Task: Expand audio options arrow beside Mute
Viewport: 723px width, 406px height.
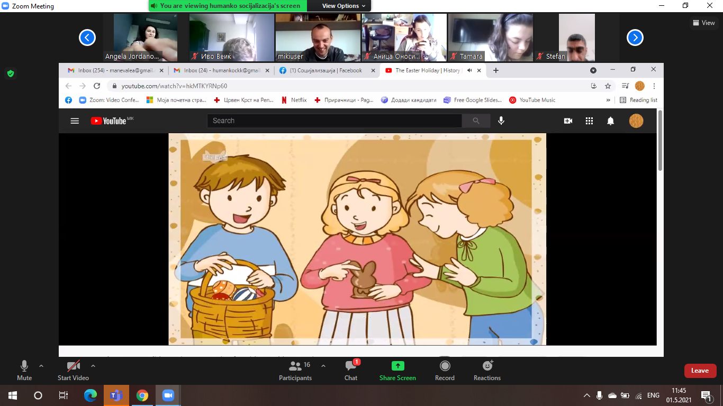Action: coord(41,366)
